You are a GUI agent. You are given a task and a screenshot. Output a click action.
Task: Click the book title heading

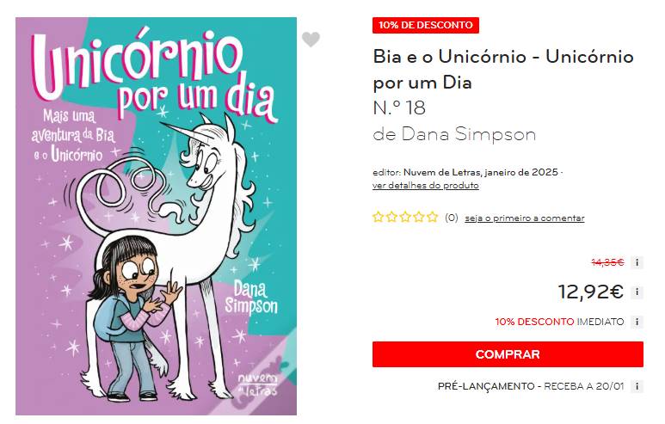pyautogui.click(x=503, y=70)
